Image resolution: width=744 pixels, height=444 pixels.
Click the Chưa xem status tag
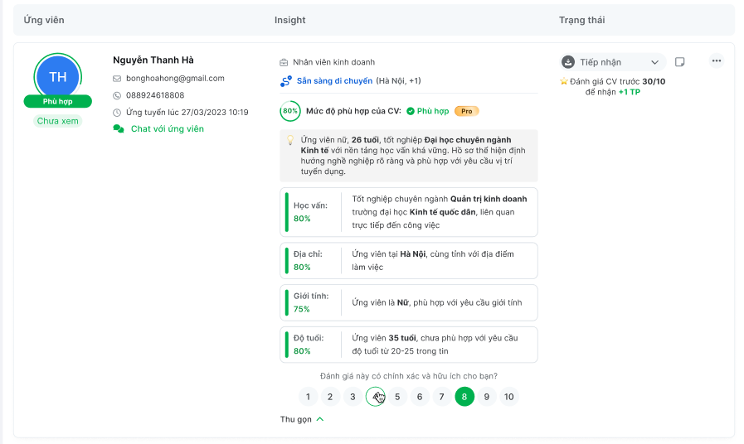(x=58, y=121)
